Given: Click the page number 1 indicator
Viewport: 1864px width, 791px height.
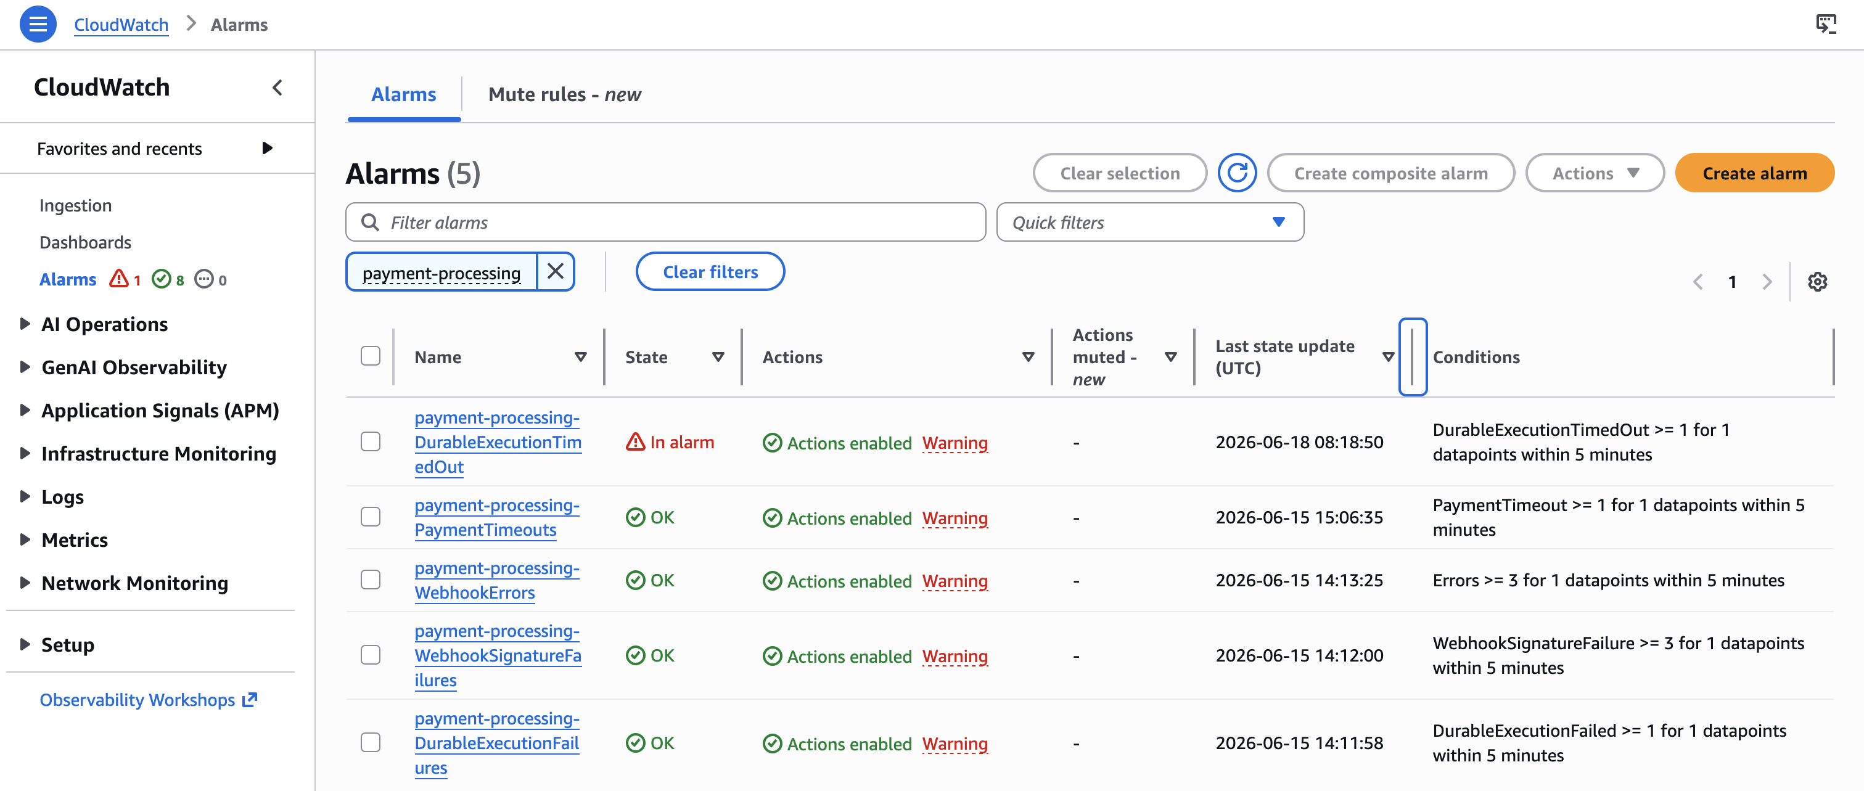Looking at the screenshot, I should click(x=1732, y=282).
